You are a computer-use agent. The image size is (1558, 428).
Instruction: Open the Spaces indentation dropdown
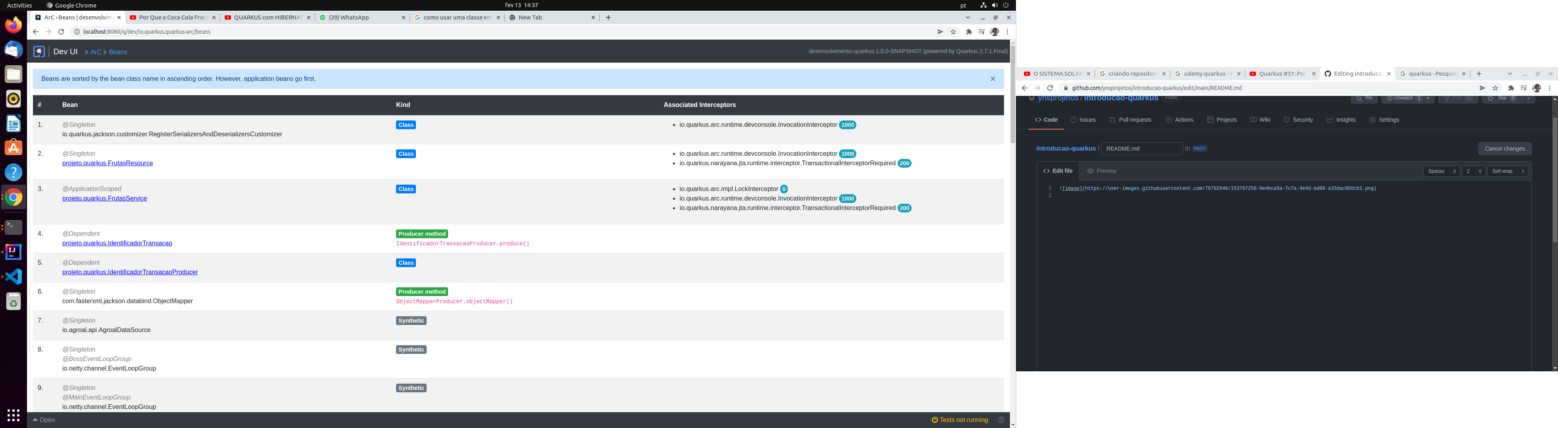point(1441,171)
